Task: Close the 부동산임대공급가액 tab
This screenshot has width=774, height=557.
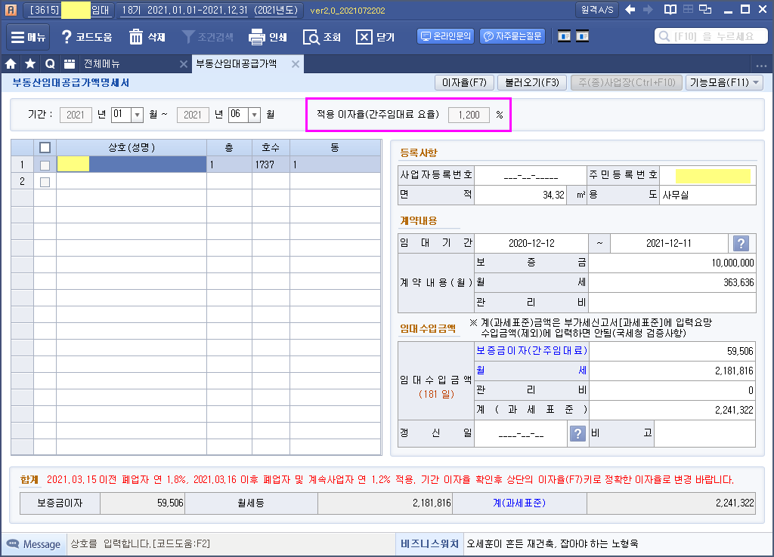Action: coord(296,64)
